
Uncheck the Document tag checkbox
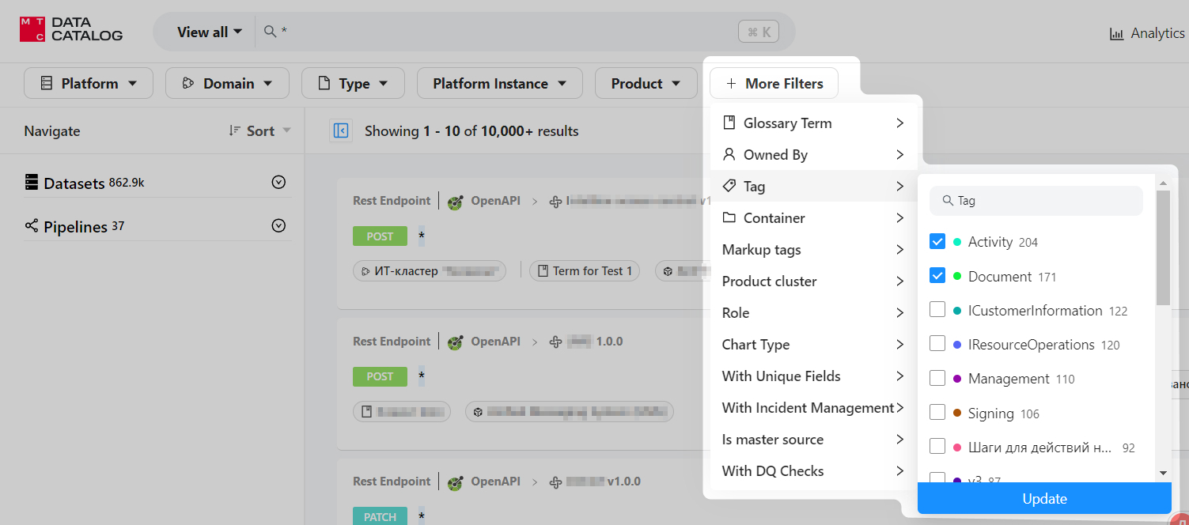(x=937, y=275)
